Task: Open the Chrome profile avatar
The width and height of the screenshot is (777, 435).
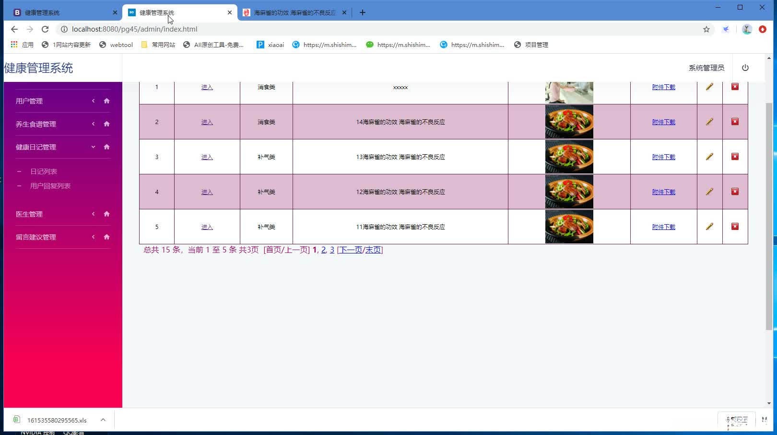Action: tap(747, 29)
